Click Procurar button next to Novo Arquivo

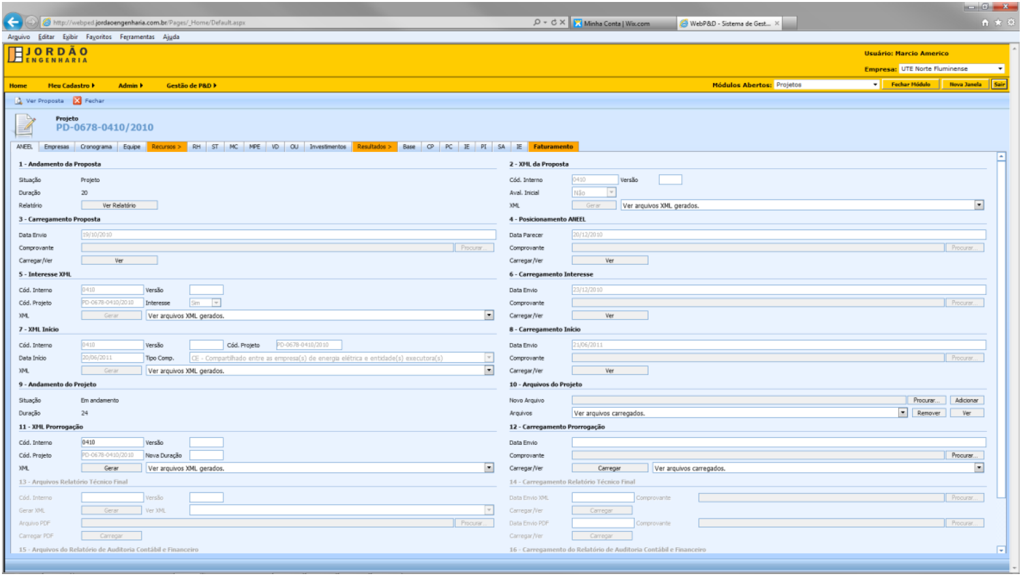(926, 401)
